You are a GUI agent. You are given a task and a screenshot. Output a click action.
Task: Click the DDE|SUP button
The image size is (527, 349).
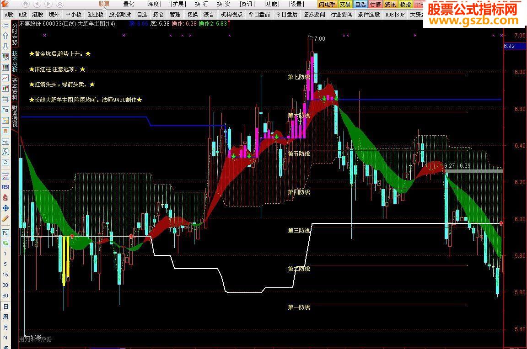(x=395, y=15)
